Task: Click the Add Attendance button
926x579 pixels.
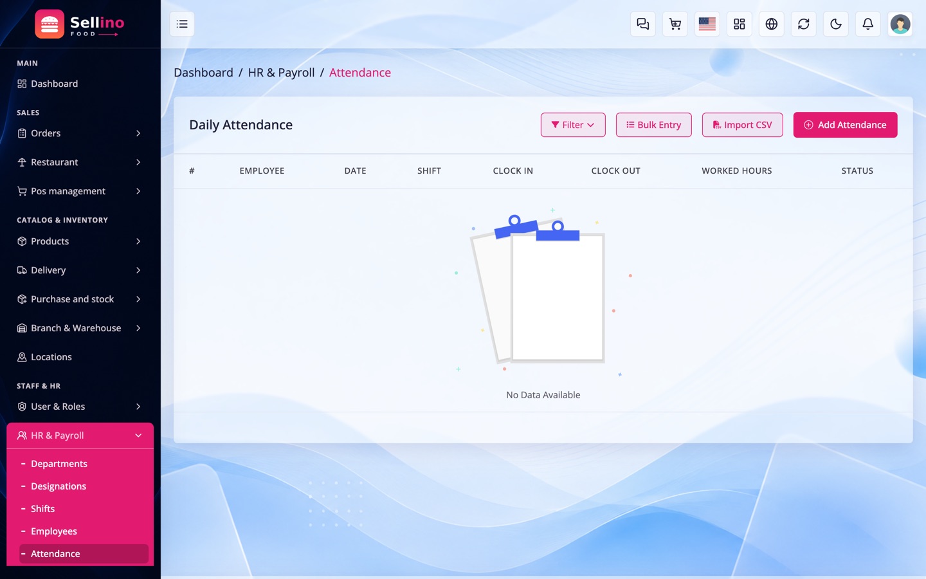Action: click(845, 125)
